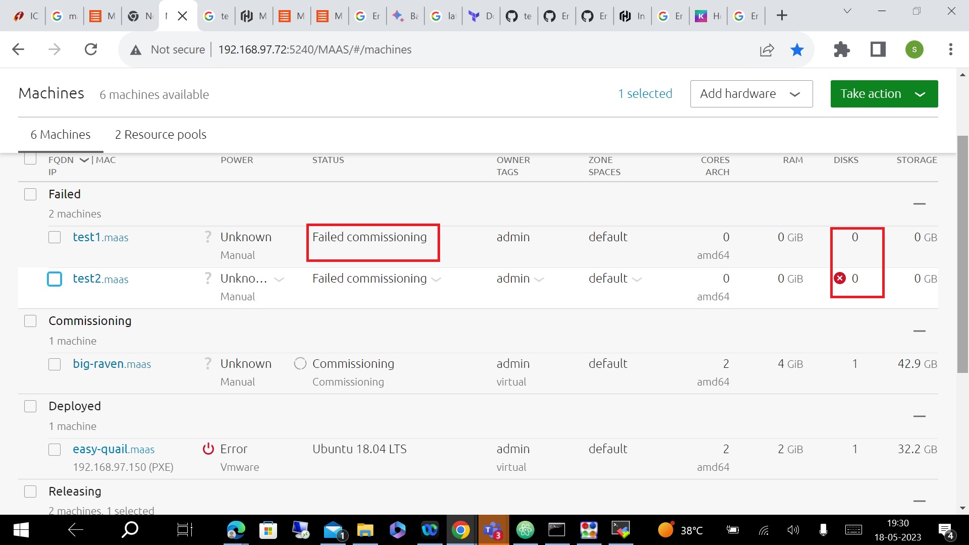Click the unknown power question mark for big-raven
Viewport: 969px width, 545px height.
tap(208, 363)
